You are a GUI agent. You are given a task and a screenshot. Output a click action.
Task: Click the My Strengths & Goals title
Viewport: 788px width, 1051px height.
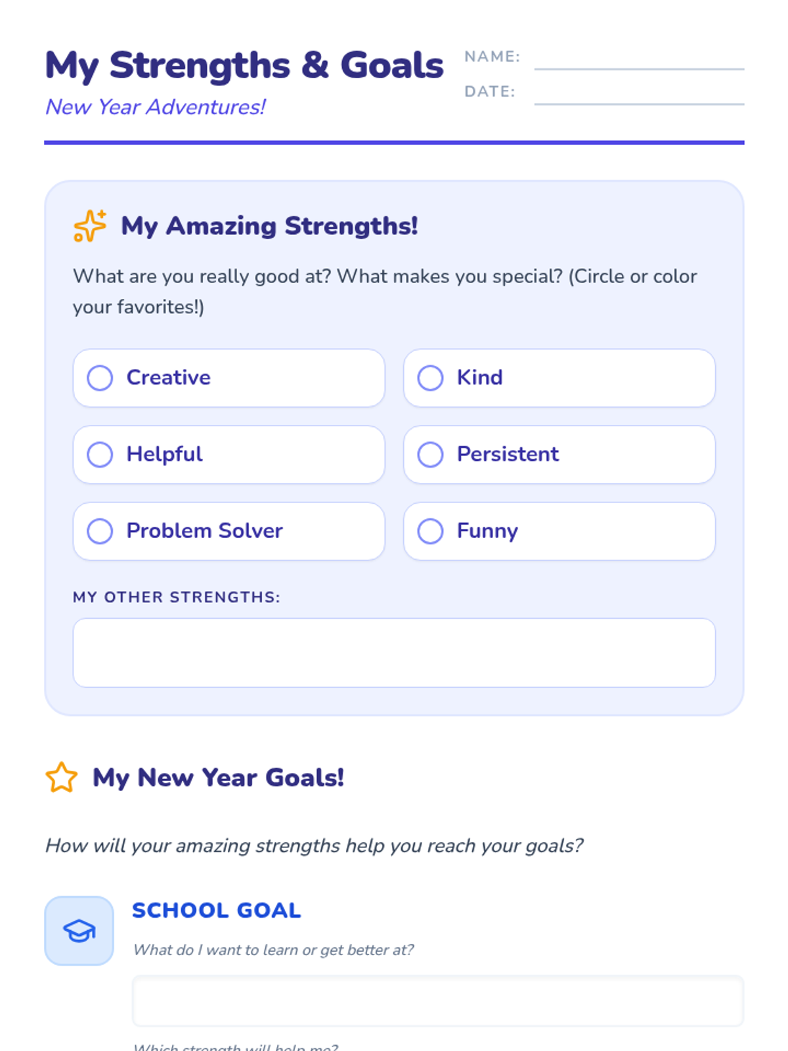tap(244, 66)
